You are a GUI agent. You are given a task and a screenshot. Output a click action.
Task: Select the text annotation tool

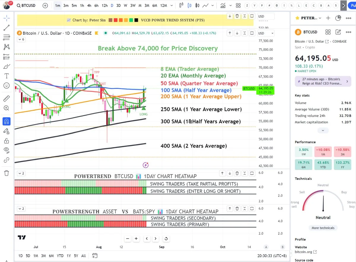pyautogui.click(x=7, y=76)
